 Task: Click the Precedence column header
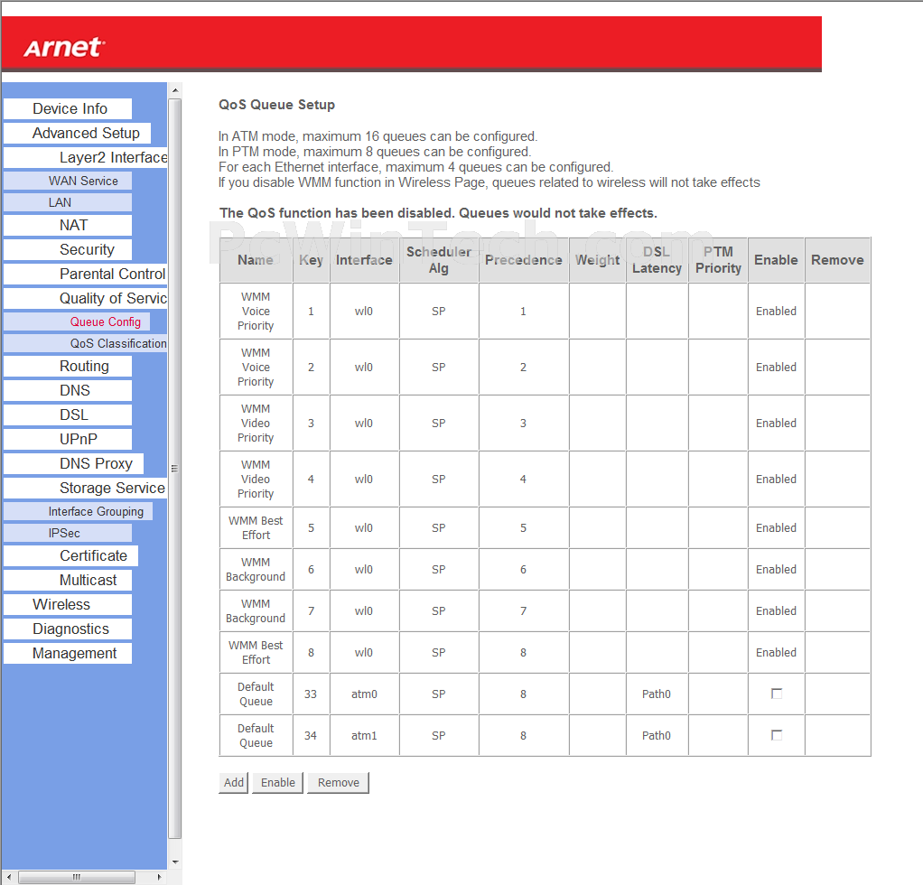[x=523, y=260]
